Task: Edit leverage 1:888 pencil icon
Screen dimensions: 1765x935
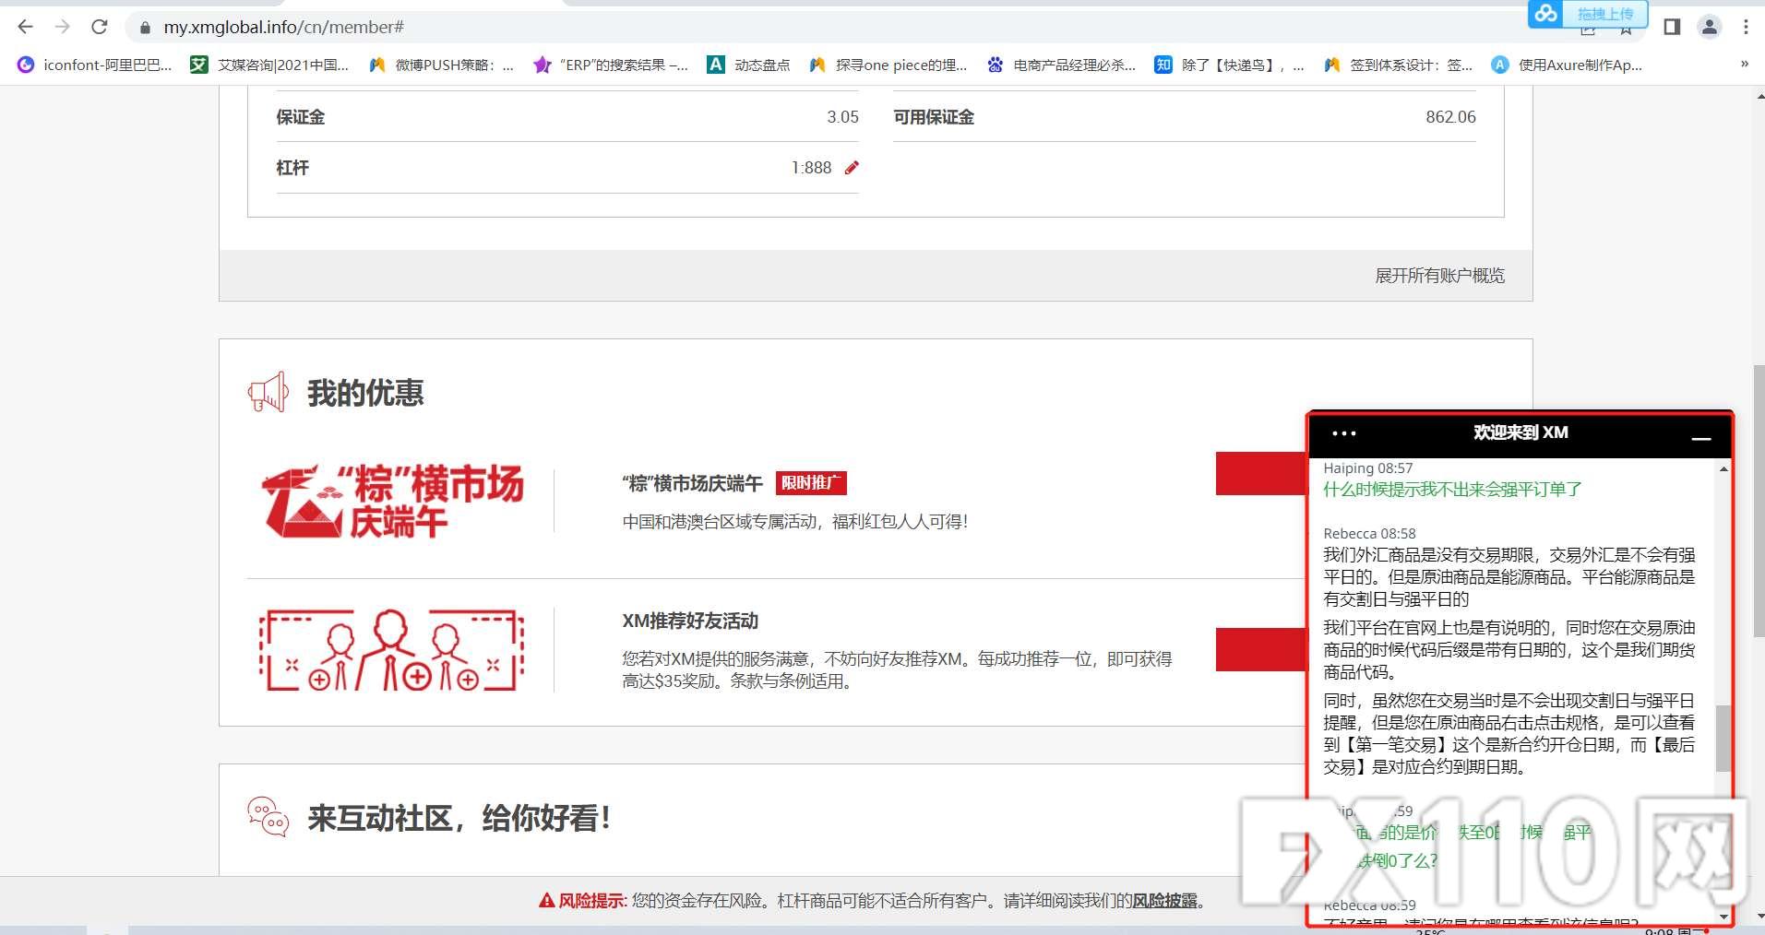Action: [852, 168]
